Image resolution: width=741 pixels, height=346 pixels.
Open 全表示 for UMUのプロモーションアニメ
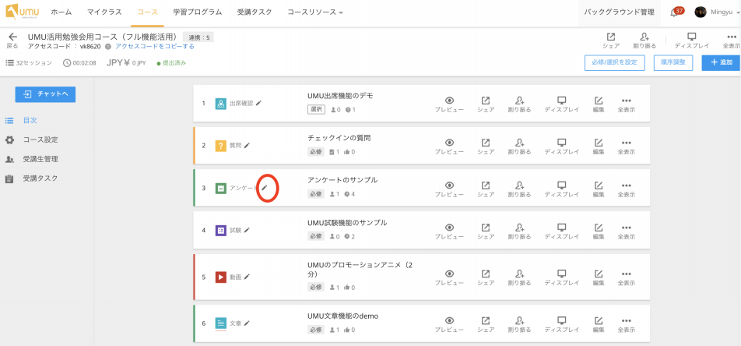tap(626, 278)
